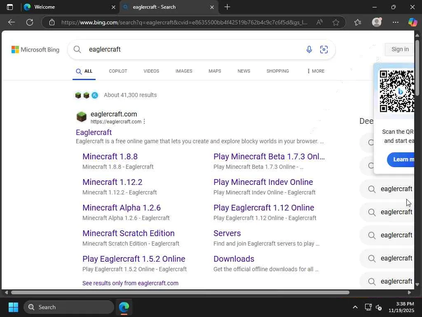
Task: Open the Favorites list
Action: tap(358, 22)
